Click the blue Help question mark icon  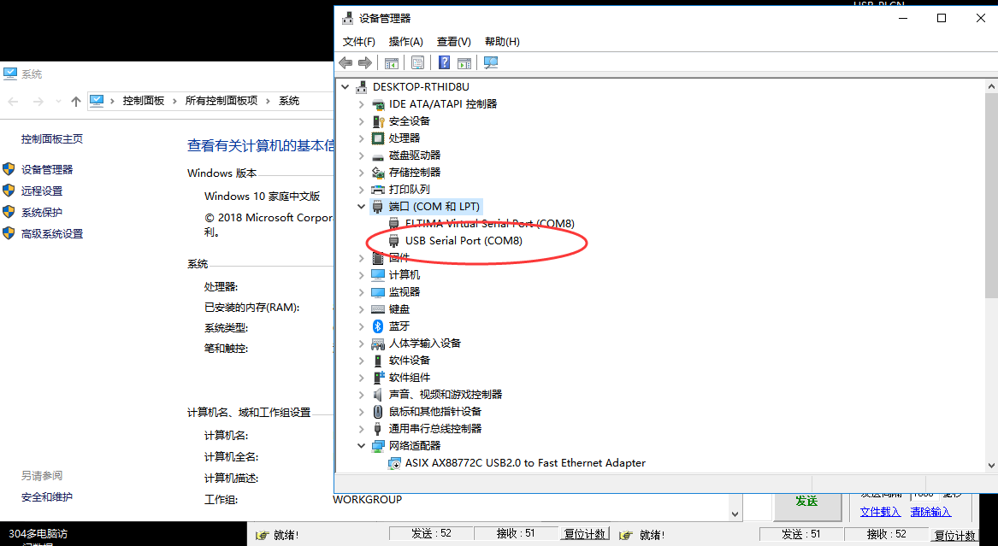click(444, 62)
